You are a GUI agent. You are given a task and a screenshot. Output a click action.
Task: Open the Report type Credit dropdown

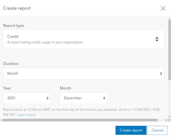83,39
